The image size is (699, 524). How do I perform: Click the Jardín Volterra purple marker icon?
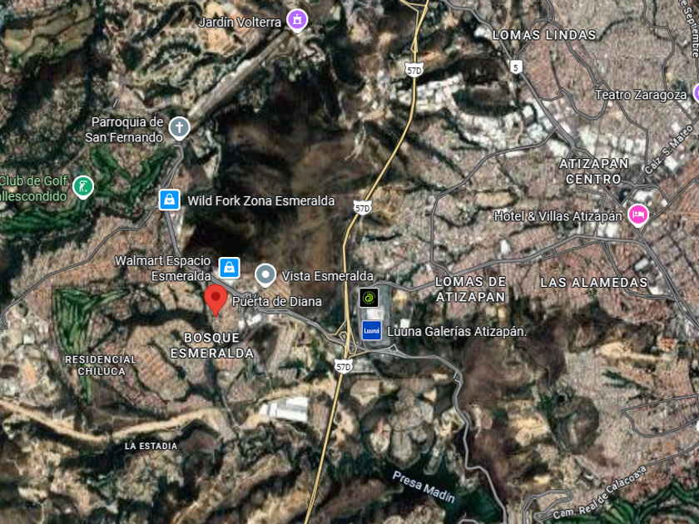297,20
